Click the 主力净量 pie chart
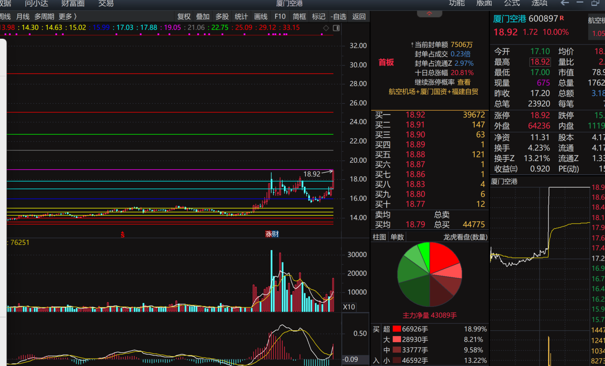 pyautogui.click(x=430, y=274)
